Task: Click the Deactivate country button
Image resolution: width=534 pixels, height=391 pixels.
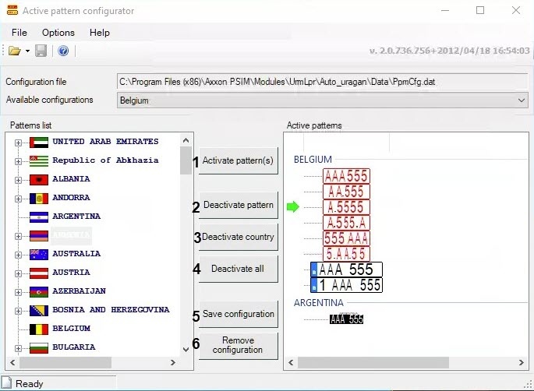Action: pyautogui.click(x=238, y=237)
